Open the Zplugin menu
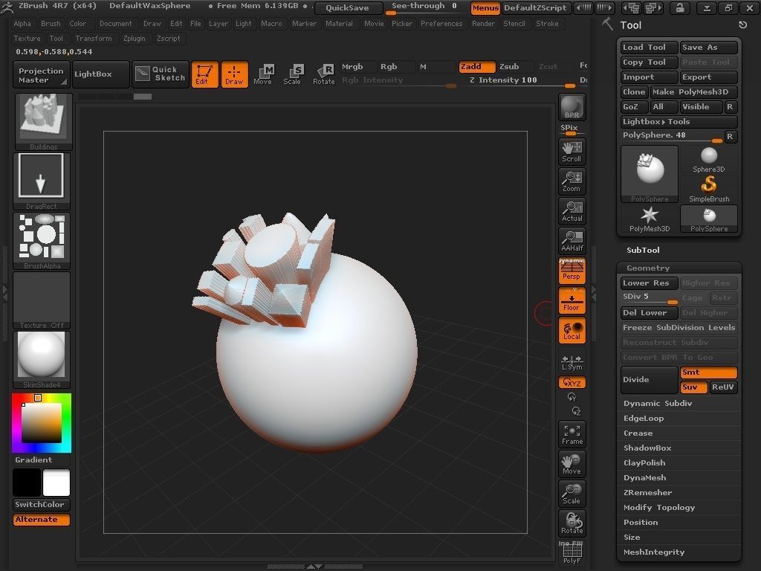Image resolution: width=761 pixels, height=571 pixels. [x=134, y=39]
